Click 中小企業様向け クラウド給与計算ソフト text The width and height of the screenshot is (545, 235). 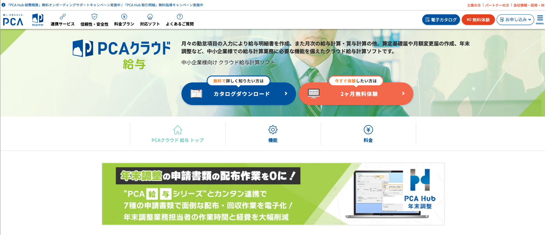[228, 62]
